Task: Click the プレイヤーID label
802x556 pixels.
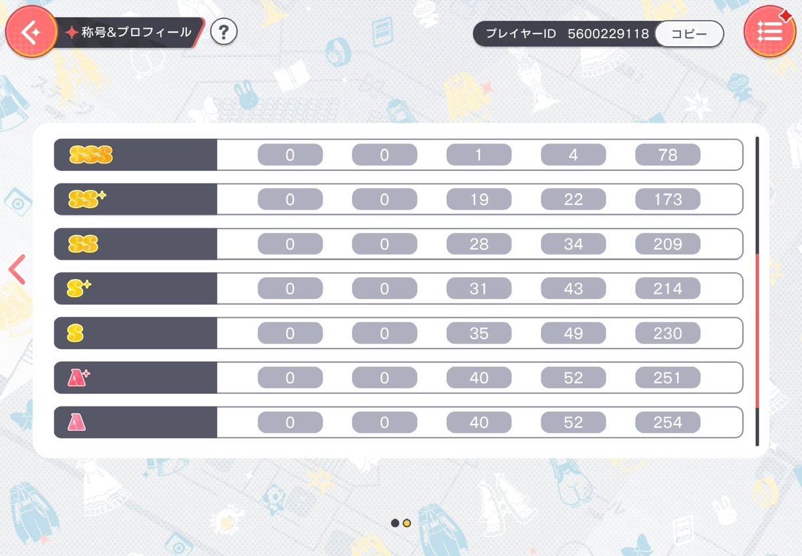Action: (x=521, y=34)
